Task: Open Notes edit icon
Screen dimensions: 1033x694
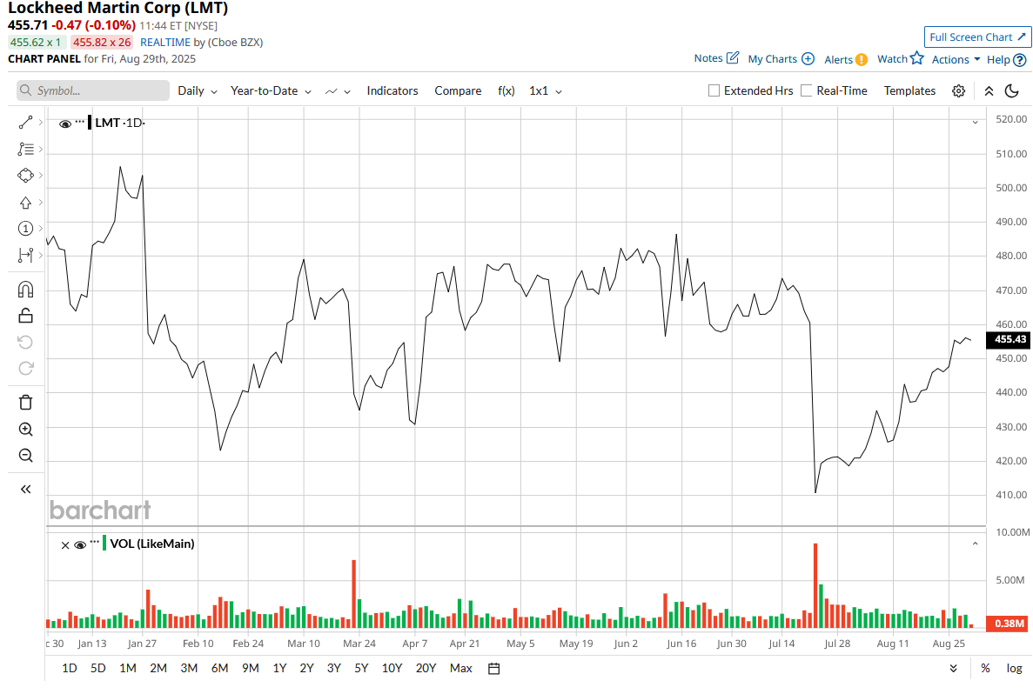Action: pos(733,58)
